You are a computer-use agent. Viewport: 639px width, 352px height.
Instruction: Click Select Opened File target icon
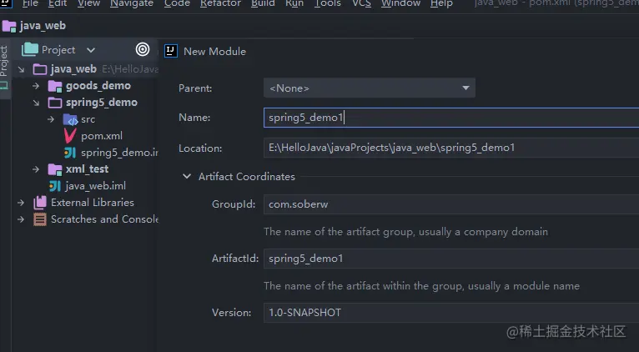tap(143, 49)
